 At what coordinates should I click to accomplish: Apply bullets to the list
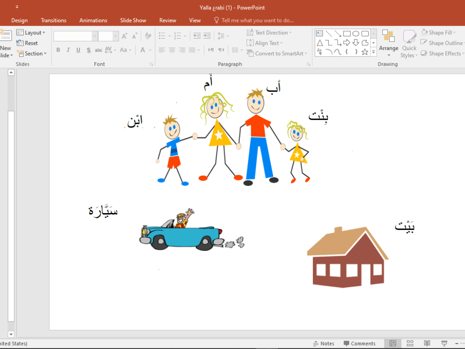[162, 36]
